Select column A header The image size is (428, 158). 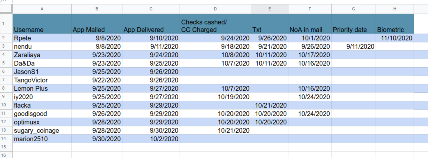42,9
